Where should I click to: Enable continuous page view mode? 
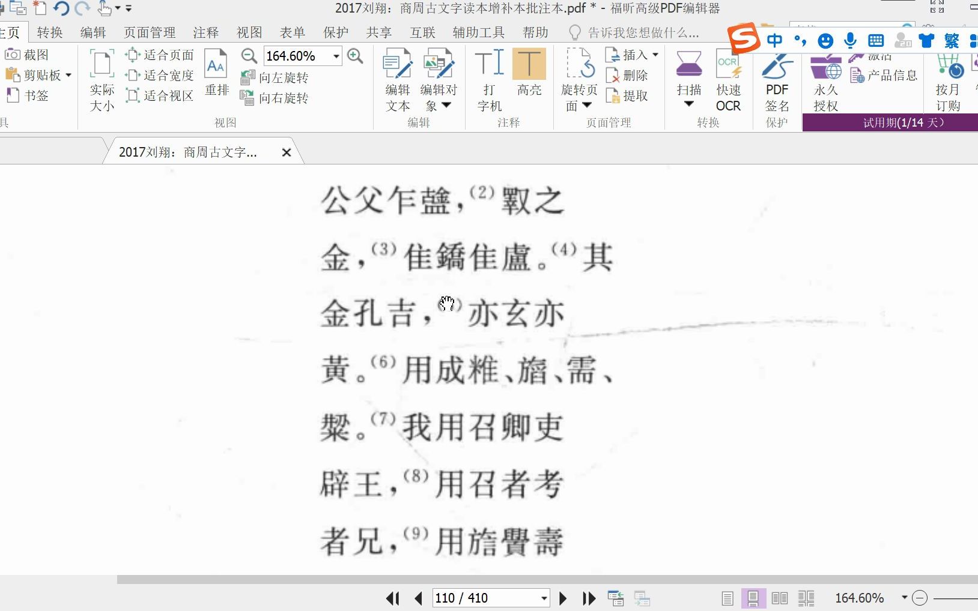click(x=753, y=598)
